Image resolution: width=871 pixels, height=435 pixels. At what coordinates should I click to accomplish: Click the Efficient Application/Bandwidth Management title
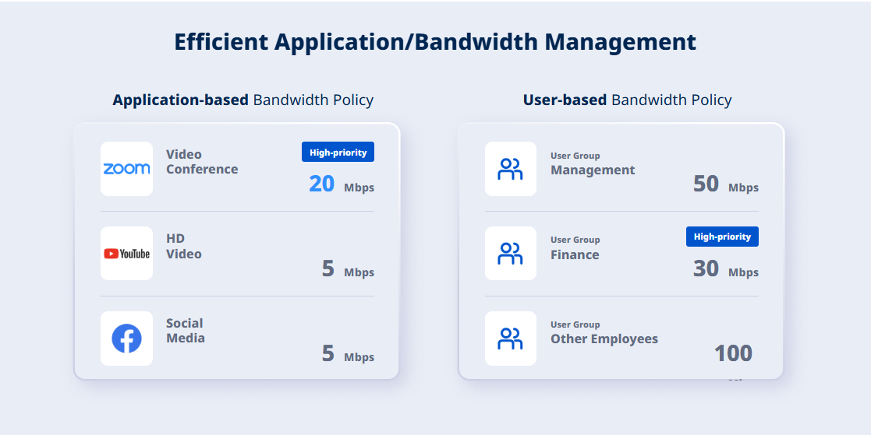click(x=435, y=42)
